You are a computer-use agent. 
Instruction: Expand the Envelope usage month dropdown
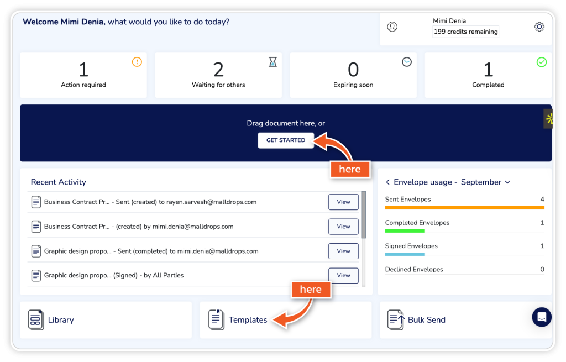click(507, 182)
